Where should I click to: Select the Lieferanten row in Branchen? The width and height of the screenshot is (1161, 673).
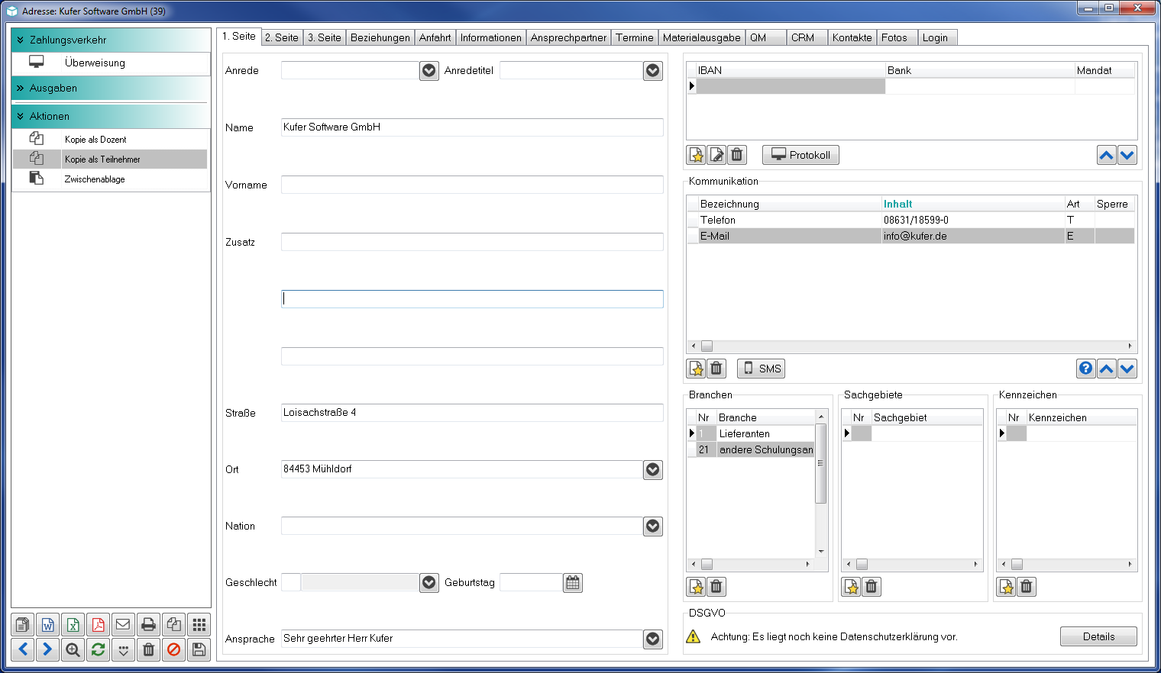[x=752, y=433]
